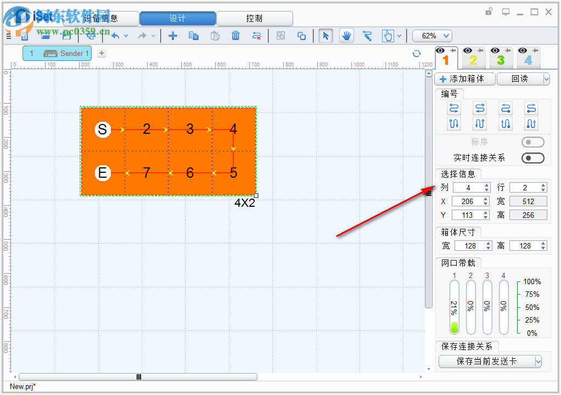Click the 添加箱体 button
561x395 pixels.
[x=465, y=79]
